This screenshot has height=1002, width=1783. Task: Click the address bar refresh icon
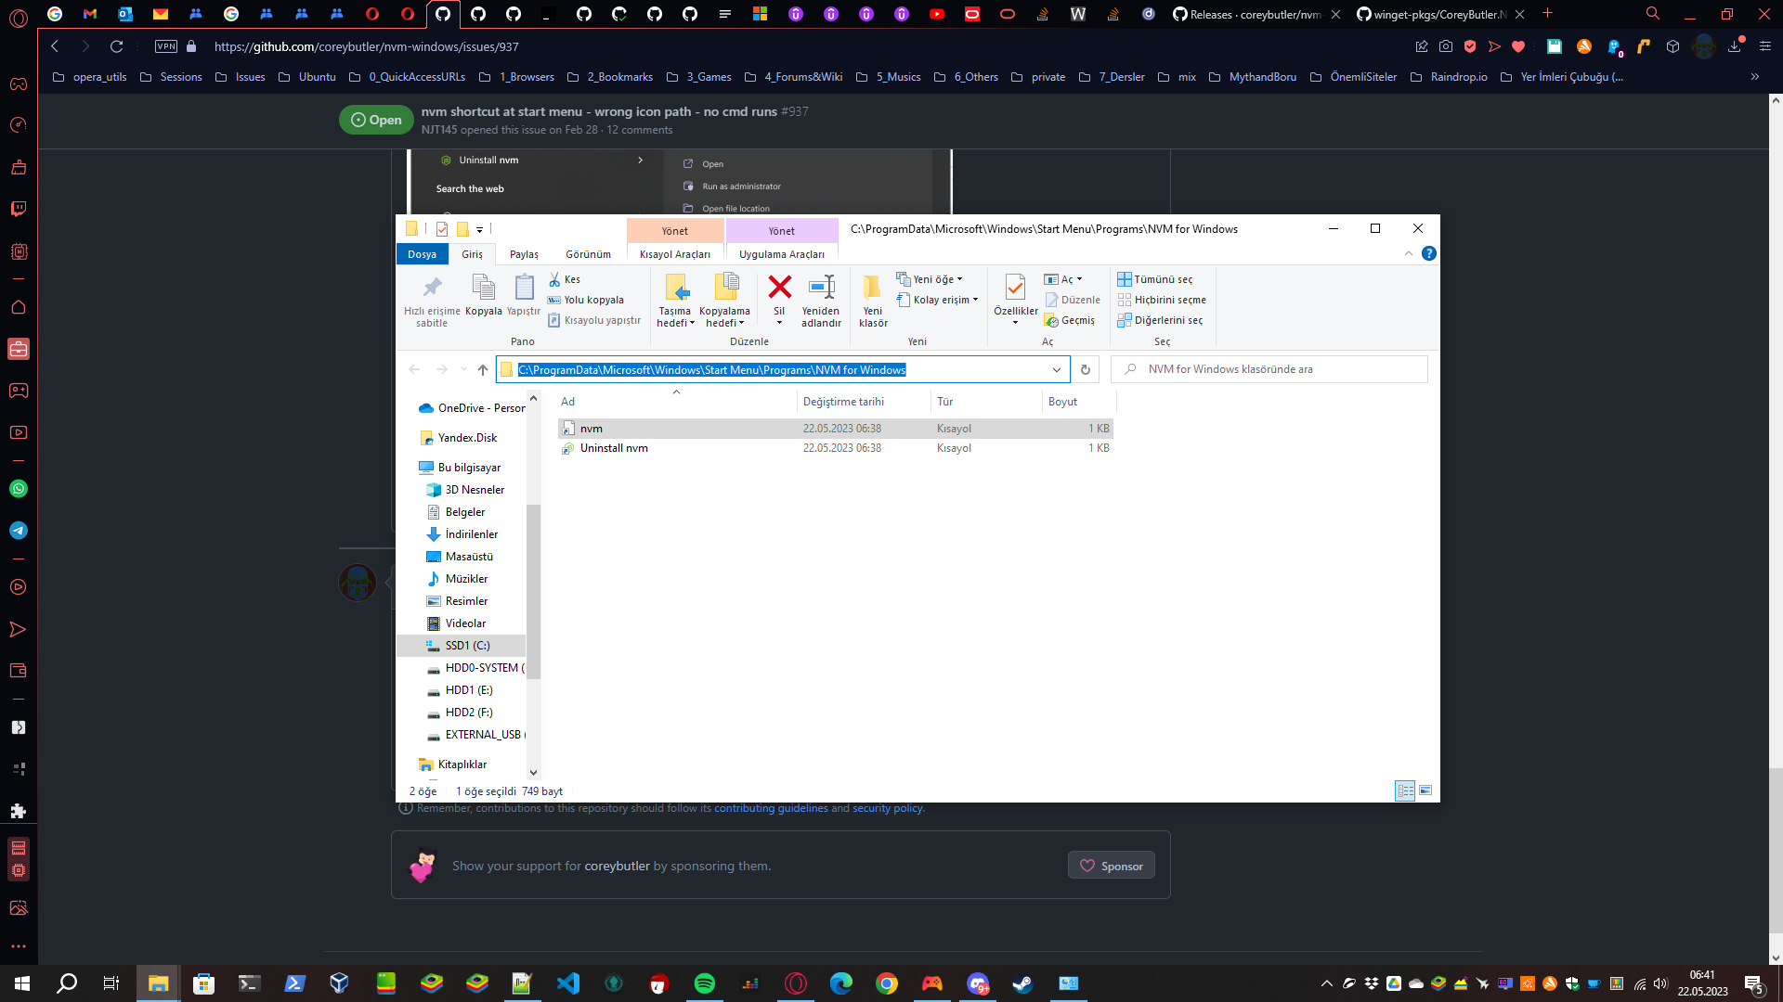[x=1085, y=369]
